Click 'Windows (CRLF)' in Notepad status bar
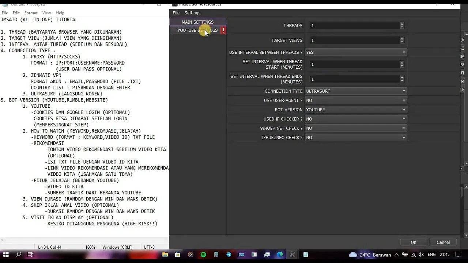 coord(117,247)
